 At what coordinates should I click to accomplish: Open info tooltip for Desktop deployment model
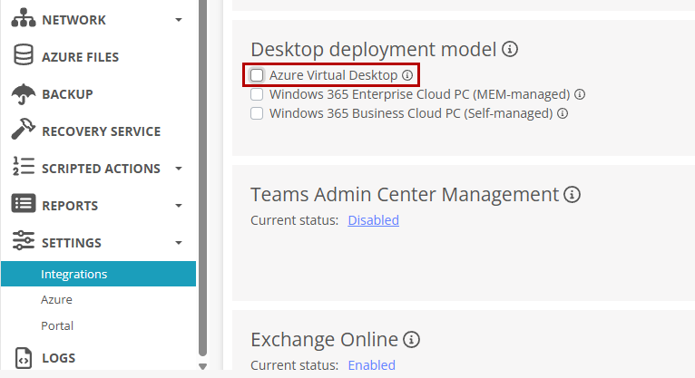pyautogui.click(x=510, y=49)
